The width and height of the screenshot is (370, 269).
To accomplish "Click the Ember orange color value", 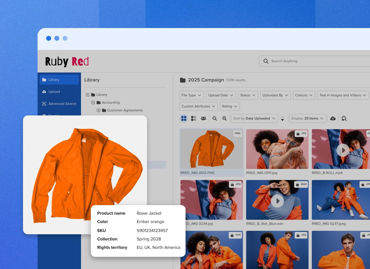I will point(151,222).
